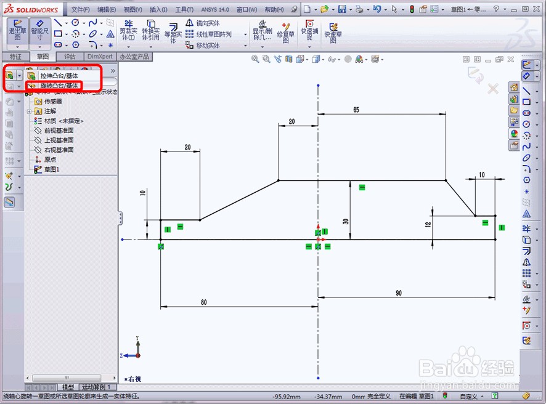Click the Point tool asterisk in ribbon
546x404 pixels.
pyautogui.click(x=110, y=45)
